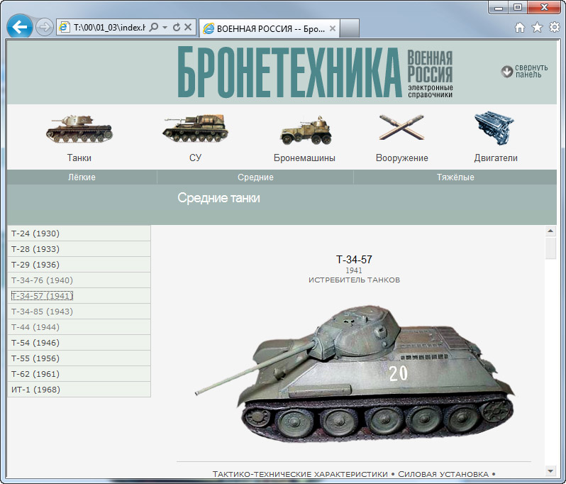The height and width of the screenshot is (484, 566).
Task: Collapse panel via свернуть панель arrow icon
Action: [507, 71]
